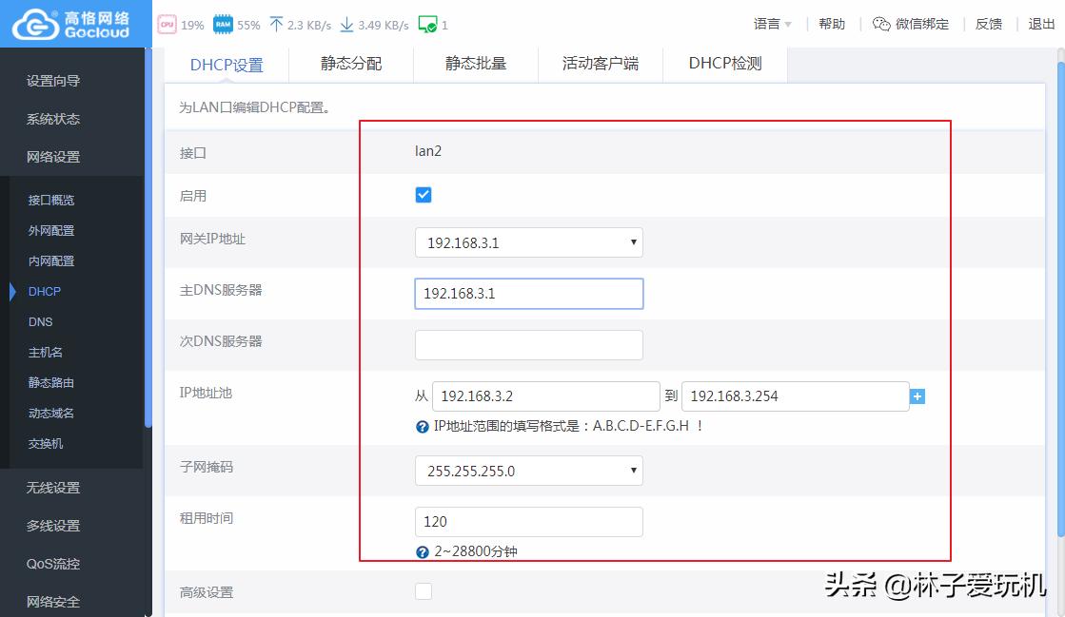Click the help icon beside 2~28800分钟

point(421,551)
